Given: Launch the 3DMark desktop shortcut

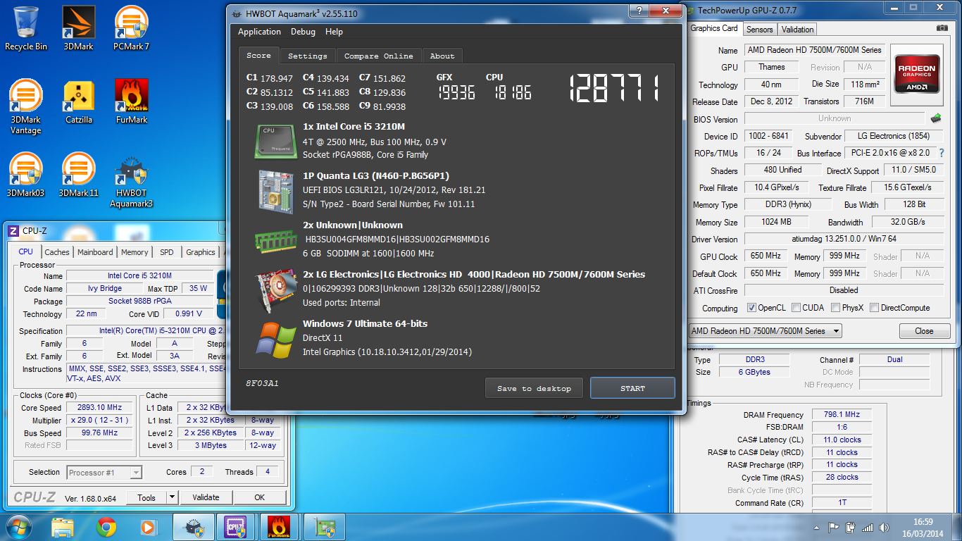Looking at the screenshot, I should click(78, 28).
